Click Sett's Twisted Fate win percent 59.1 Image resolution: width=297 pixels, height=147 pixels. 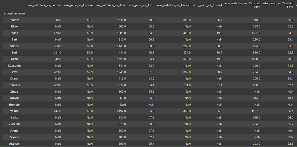pos(290,40)
